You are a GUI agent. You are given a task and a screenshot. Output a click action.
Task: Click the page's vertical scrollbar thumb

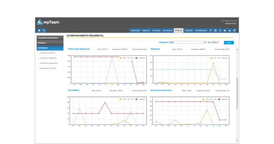[237, 93]
